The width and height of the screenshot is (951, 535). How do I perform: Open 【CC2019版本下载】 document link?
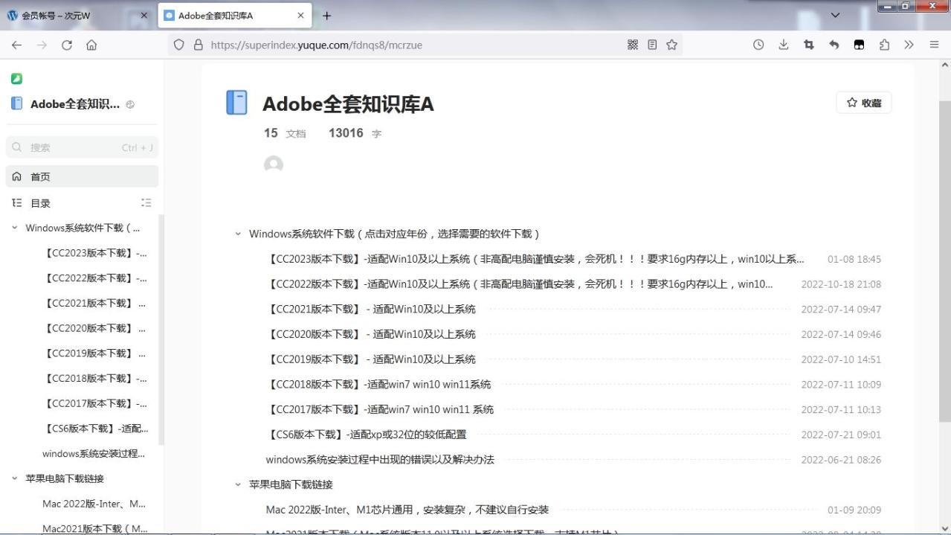click(371, 359)
